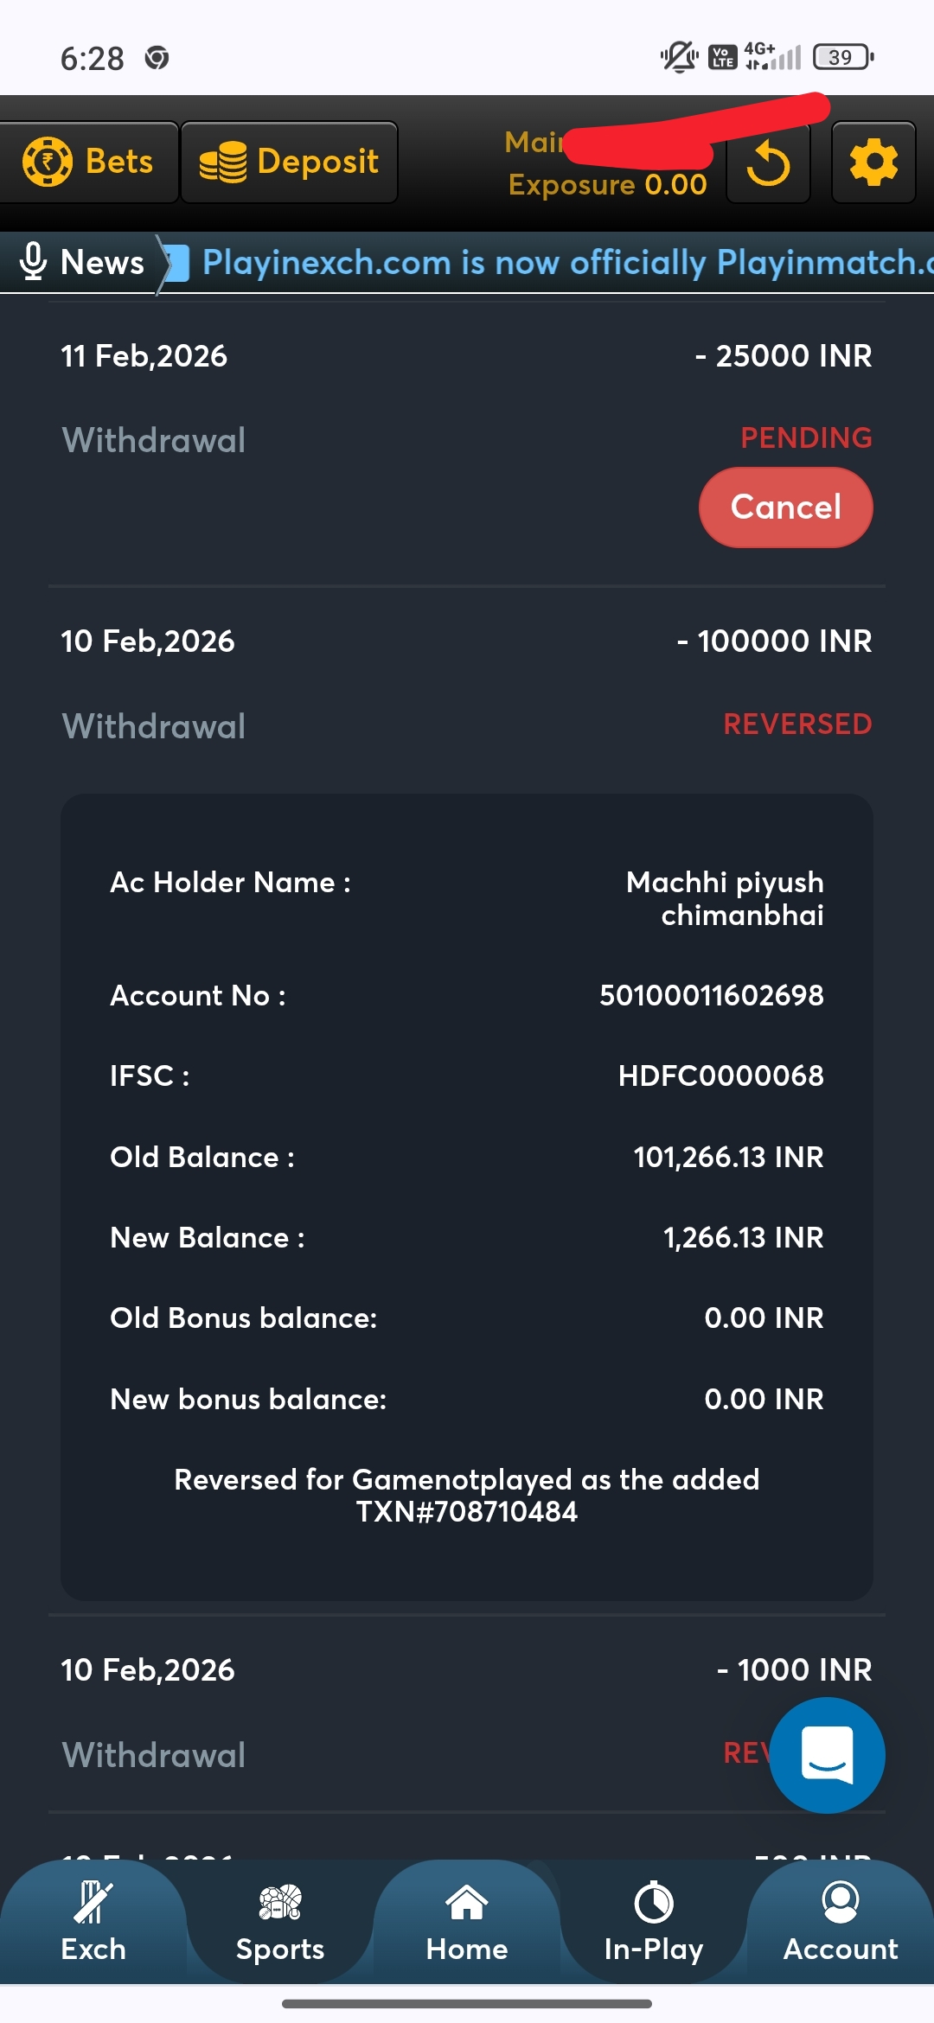Click the Playinexch.com news ticker link

point(562,263)
